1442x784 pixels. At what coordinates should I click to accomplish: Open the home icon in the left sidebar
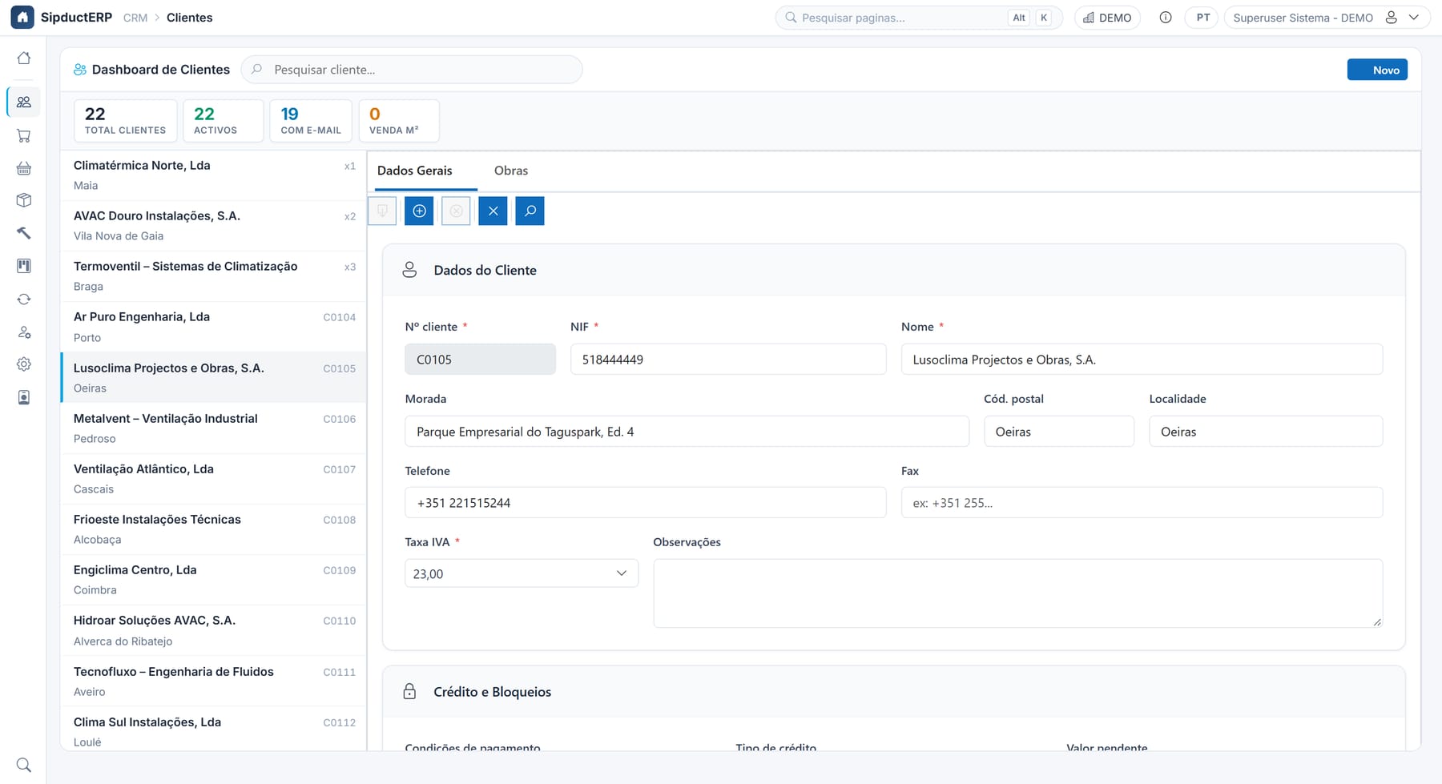(24, 58)
